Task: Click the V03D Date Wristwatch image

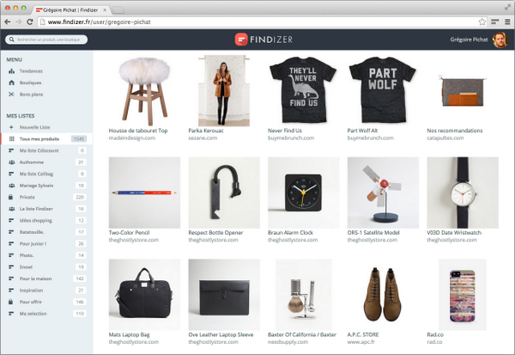Action: pos(463,193)
